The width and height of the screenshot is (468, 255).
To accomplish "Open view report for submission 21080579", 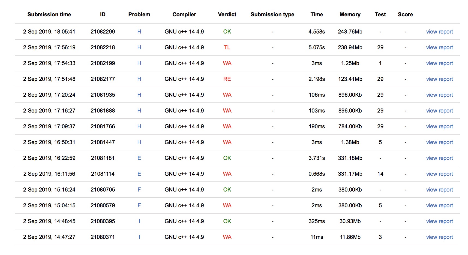I will [439, 205].
